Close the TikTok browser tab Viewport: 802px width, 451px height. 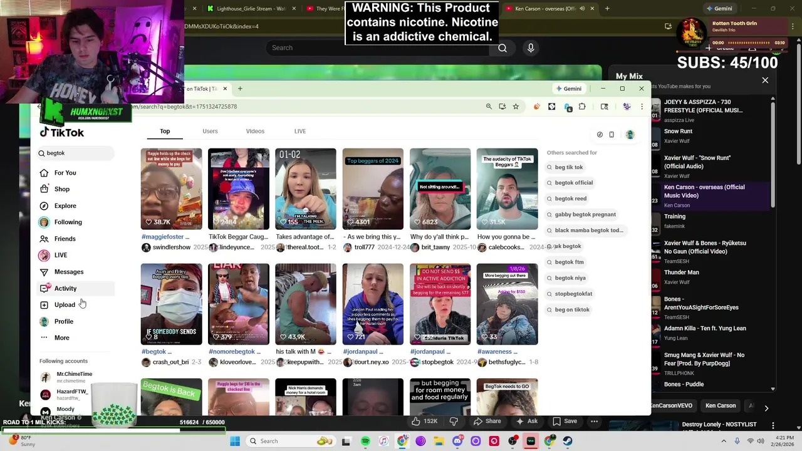pos(225,89)
